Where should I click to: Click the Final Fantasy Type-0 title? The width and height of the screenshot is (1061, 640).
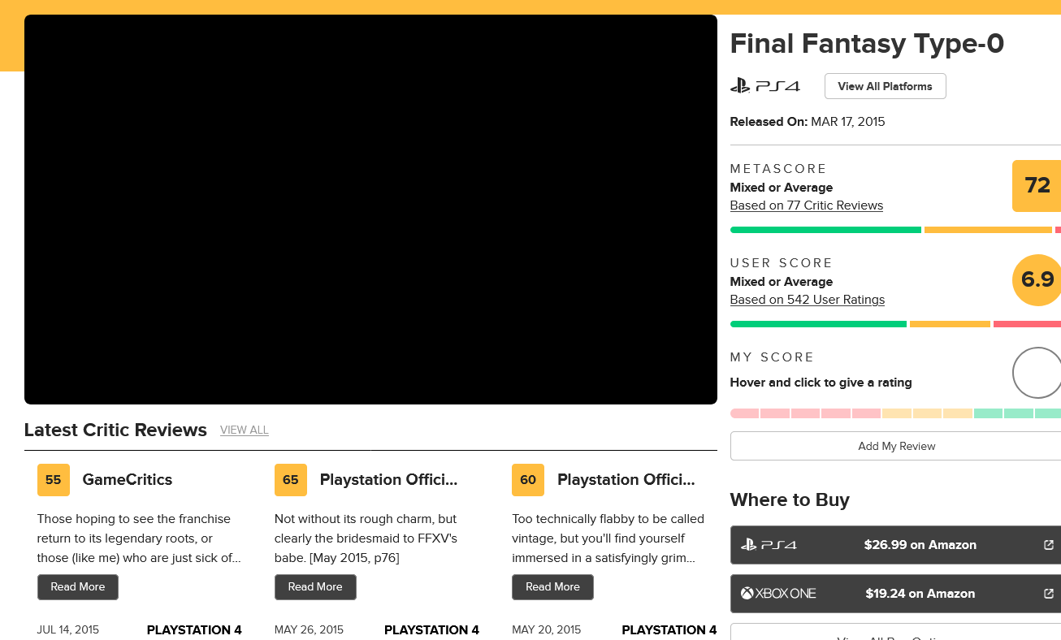[x=868, y=44]
